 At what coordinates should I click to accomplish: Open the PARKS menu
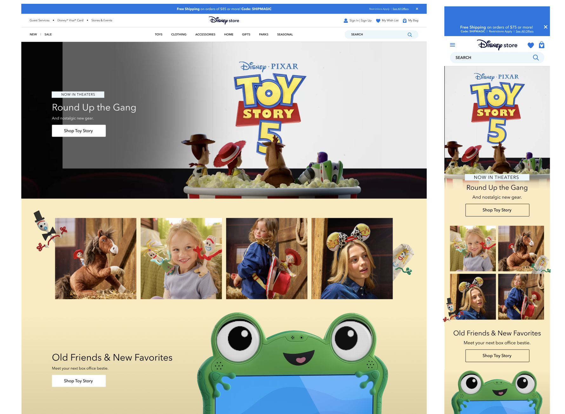click(x=264, y=35)
